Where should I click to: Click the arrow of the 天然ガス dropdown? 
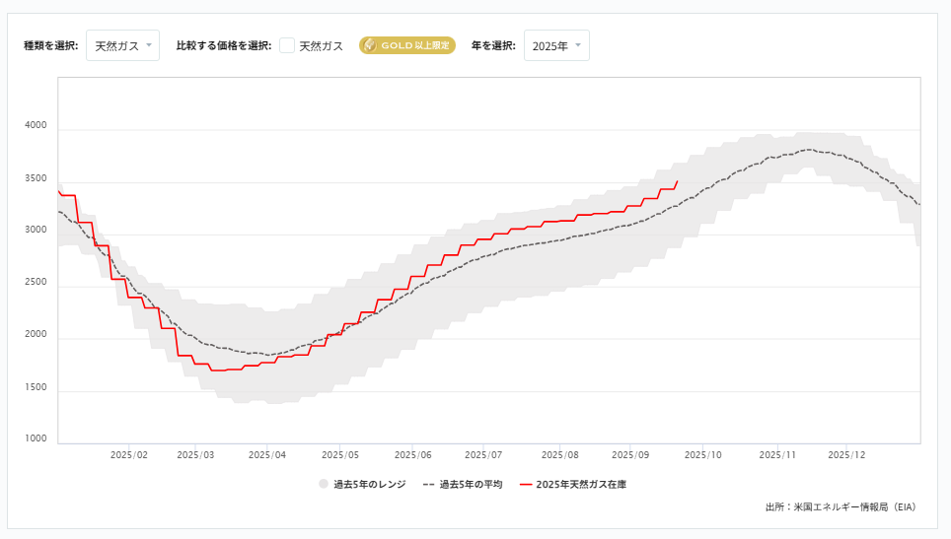tap(149, 45)
